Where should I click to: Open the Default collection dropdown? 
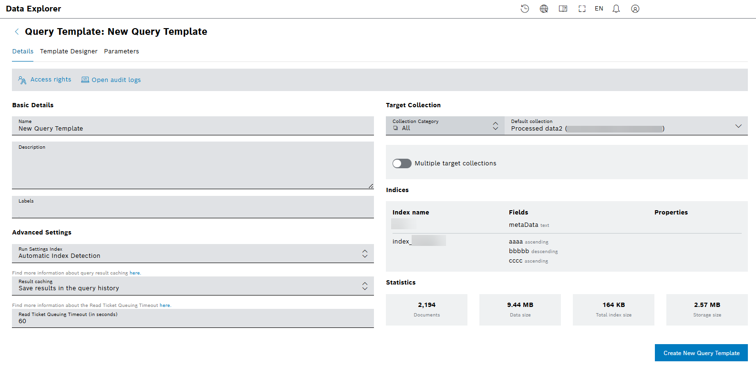pyautogui.click(x=626, y=125)
